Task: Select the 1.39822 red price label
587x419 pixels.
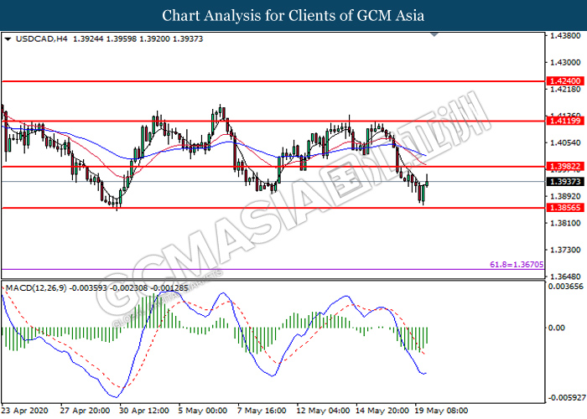Action: (x=565, y=167)
